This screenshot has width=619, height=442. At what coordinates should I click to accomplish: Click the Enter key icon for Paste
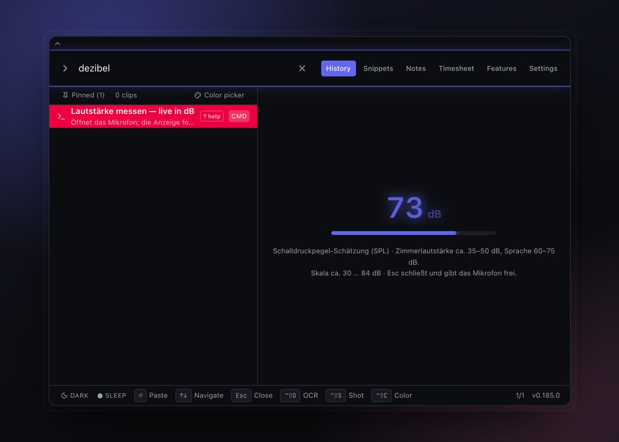click(140, 396)
